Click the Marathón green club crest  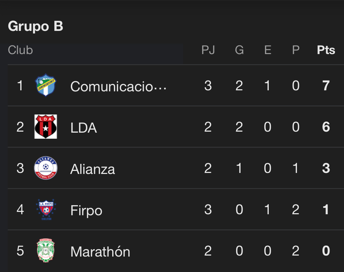pyautogui.click(x=46, y=251)
